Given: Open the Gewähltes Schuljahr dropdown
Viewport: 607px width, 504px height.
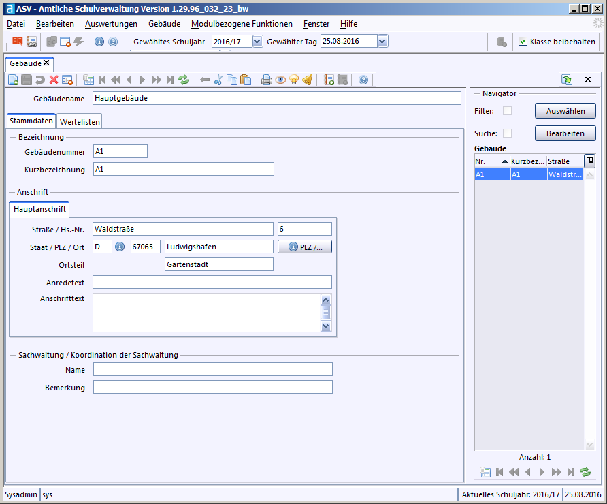Looking at the screenshot, I should (x=257, y=42).
